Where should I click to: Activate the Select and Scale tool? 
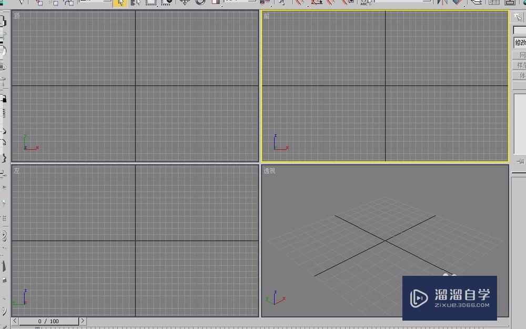pos(216,3)
